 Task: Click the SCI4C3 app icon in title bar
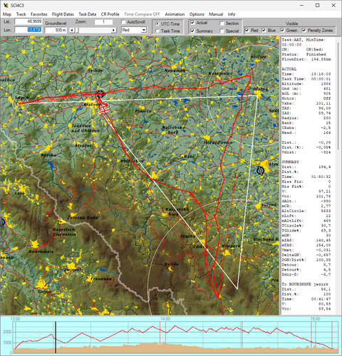pos(6,5)
